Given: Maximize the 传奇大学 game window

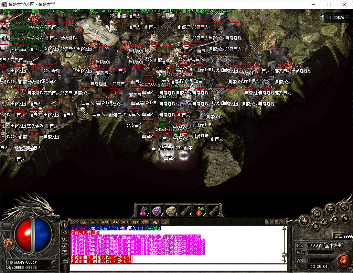Looking at the screenshot, I should [x=329, y=4].
